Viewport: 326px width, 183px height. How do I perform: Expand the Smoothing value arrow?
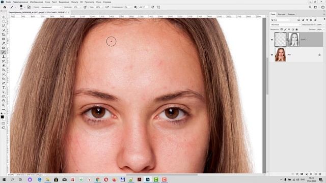[x=131, y=7]
